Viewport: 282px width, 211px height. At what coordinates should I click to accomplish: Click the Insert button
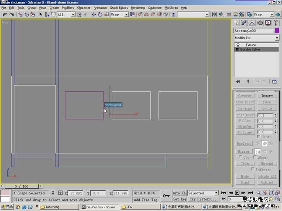pyautogui.click(x=267, y=96)
